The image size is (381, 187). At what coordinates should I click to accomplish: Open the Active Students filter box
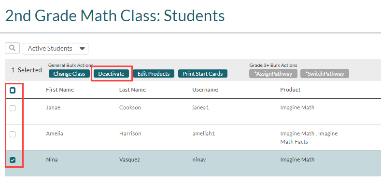click(x=56, y=49)
